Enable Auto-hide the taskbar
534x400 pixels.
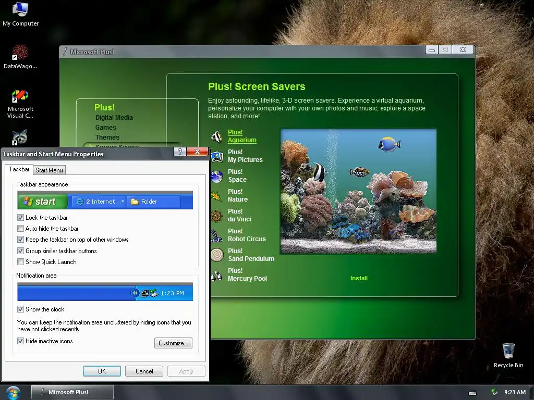[x=20, y=229]
